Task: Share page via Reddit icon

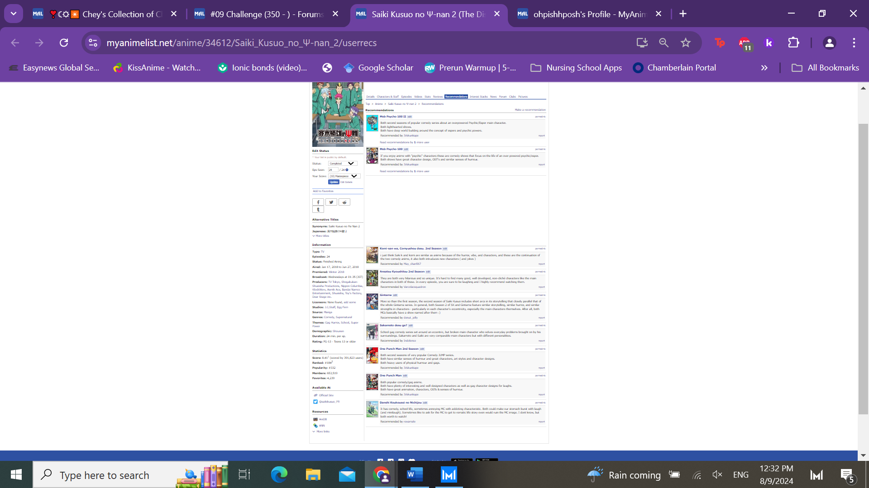Action: 344,202
